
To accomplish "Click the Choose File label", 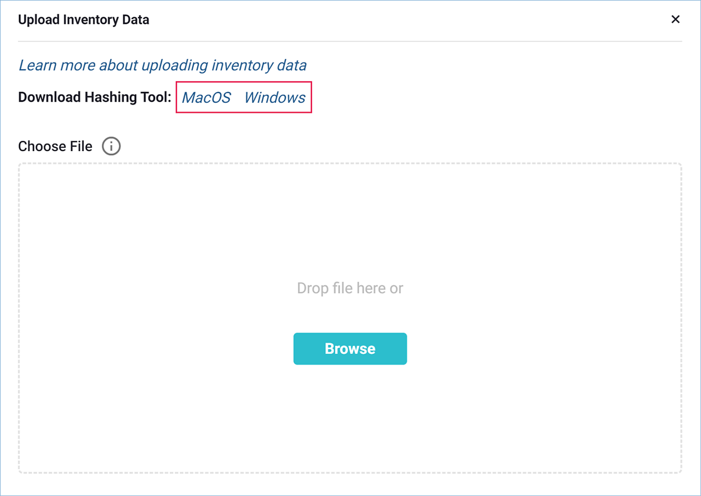I will click(55, 147).
